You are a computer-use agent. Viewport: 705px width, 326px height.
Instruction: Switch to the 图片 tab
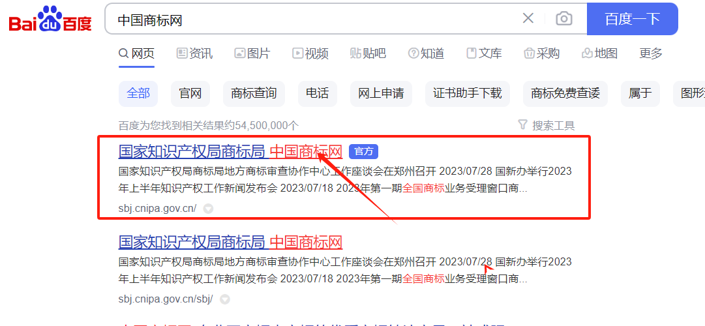coord(252,53)
